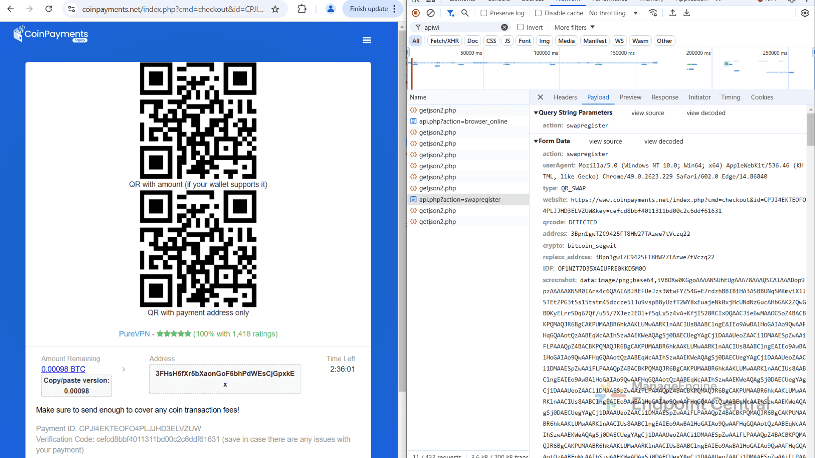Bookmark this page with the star icon
This screenshot has height=458, width=815.
click(275, 9)
